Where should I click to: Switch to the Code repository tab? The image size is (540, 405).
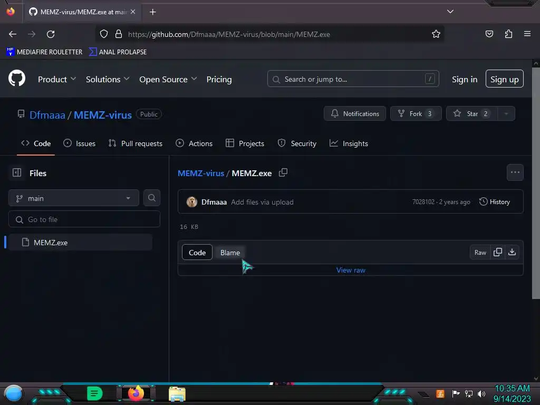36,143
